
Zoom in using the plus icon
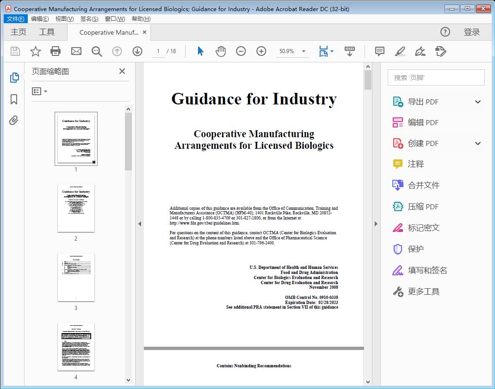(261, 51)
